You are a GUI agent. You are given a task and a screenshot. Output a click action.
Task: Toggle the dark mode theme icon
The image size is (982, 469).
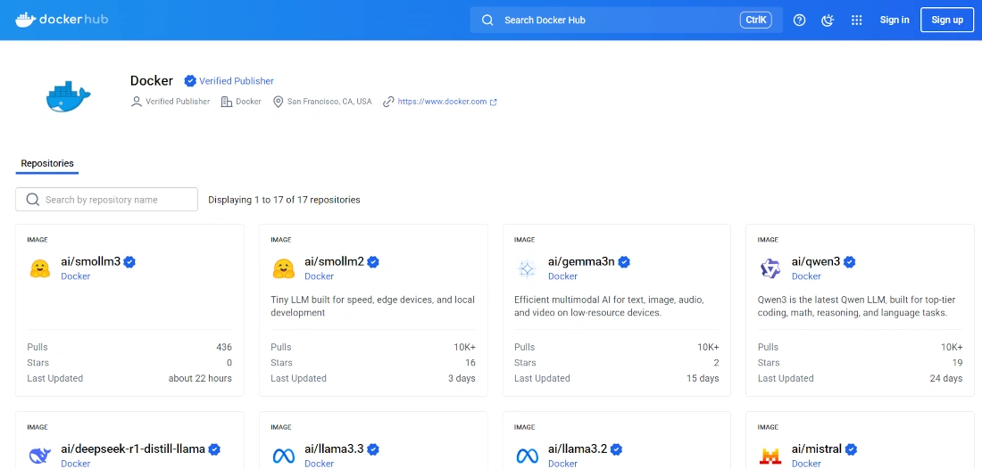pos(828,20)
